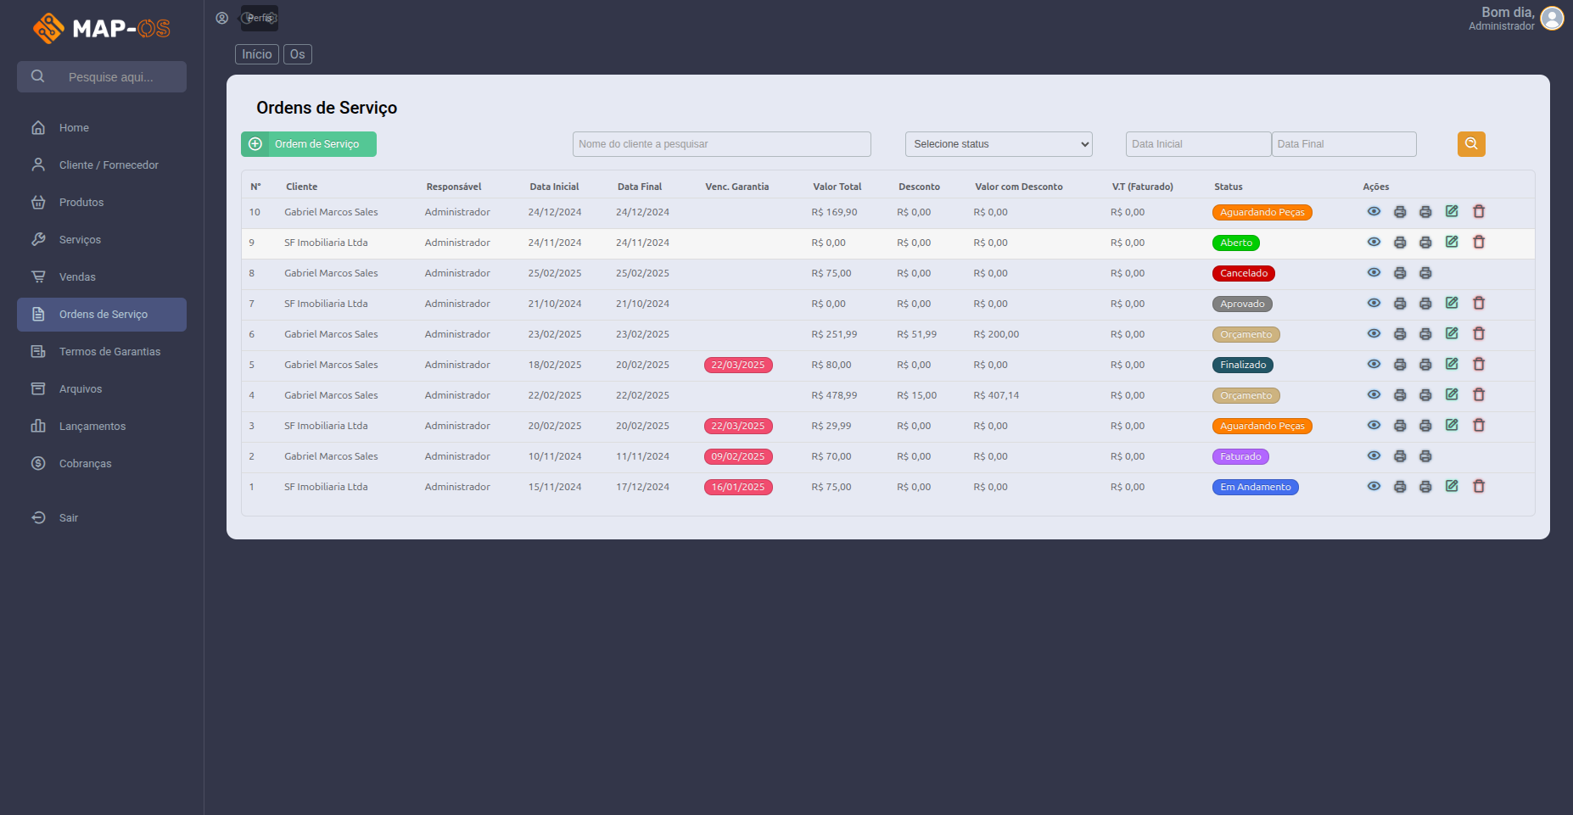Viewport: 1573px width, 815px height.
Task: Click the Início breadcrumb link
Action: point(256,54)
